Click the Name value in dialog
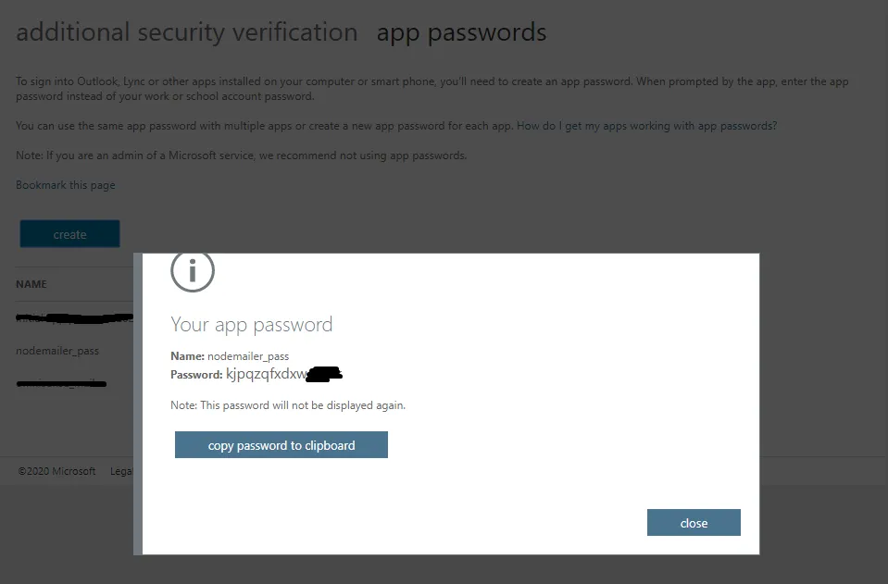Viewport: 888px width, 584px height. coord(248,356)
